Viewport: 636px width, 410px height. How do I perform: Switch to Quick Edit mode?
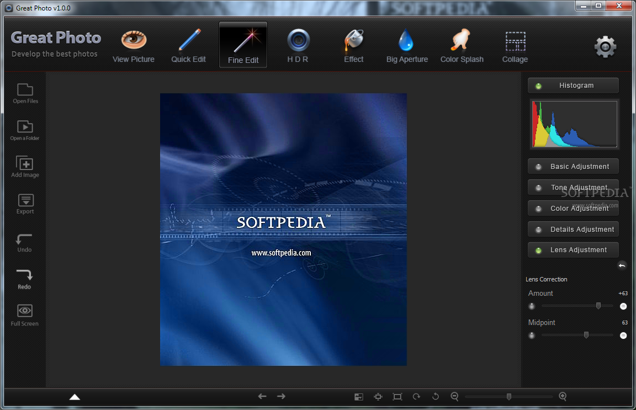[x=188, y=45]
